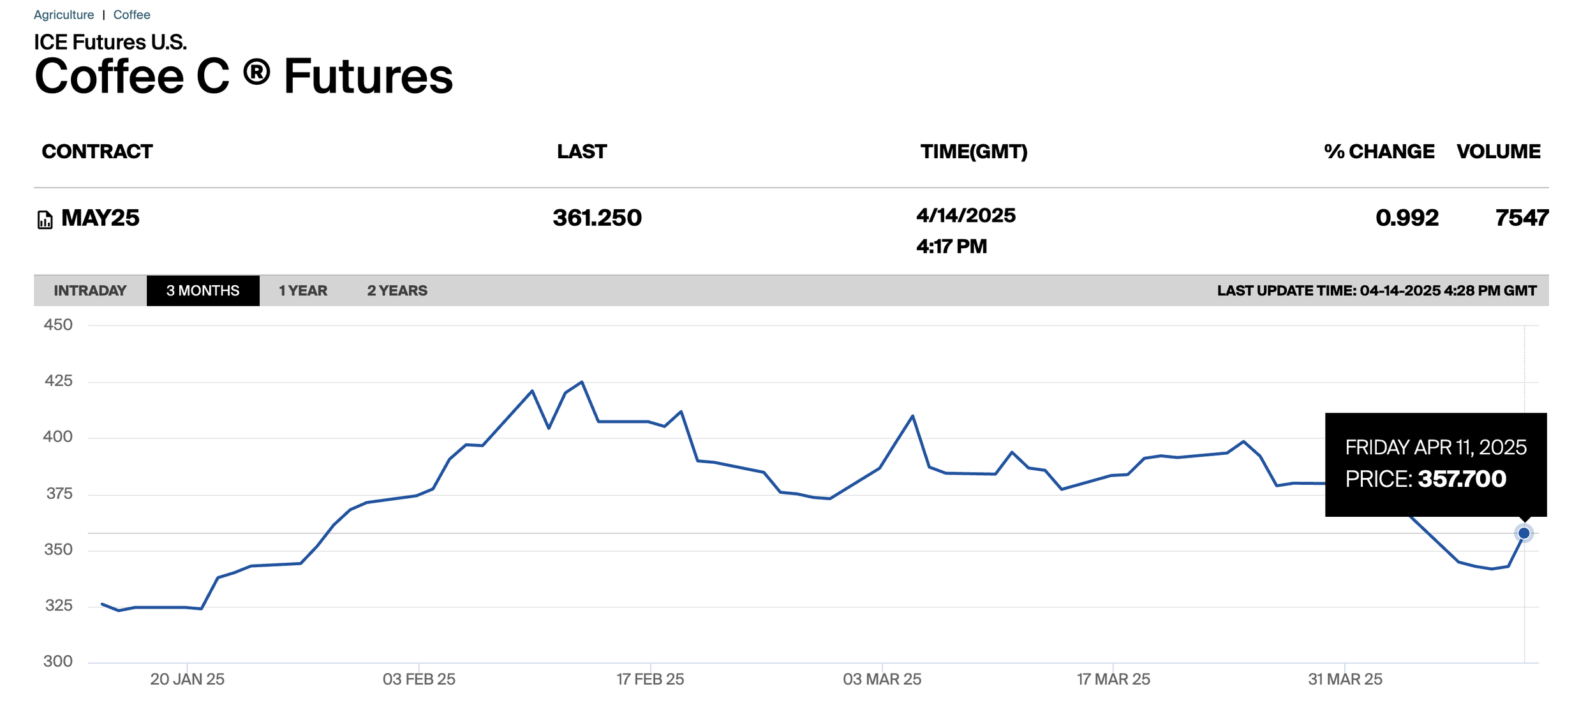1595x719 pixels.
Task: Select the highlighted Apr 11 data point
Action: click(1524, 533)
